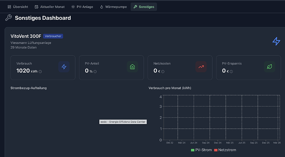Image resolution: width=285 pixels, height=157 pixels.
Task: Click the Sep 25 axis label
Action: point(254,143)
